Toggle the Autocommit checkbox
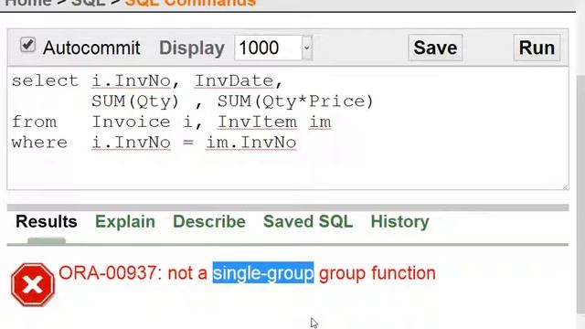585x329 pixels. (x=27, y=46)
